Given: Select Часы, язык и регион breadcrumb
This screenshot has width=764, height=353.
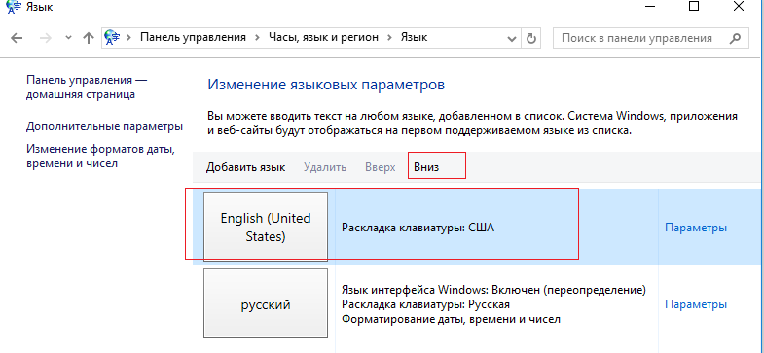Looking at the screenshot, I should [x=323, y=38].
